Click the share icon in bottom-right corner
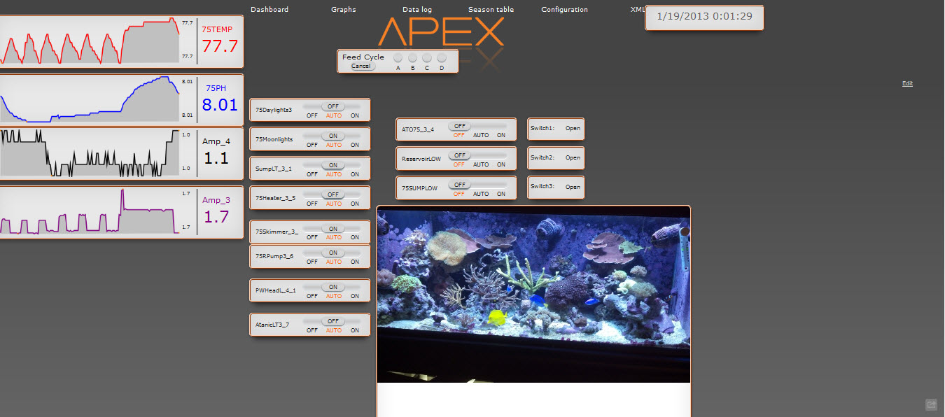 pyautogui.click(x=931, y=404)
